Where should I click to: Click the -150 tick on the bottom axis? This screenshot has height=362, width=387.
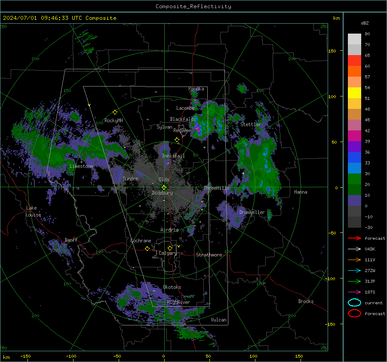click(25, 356)
